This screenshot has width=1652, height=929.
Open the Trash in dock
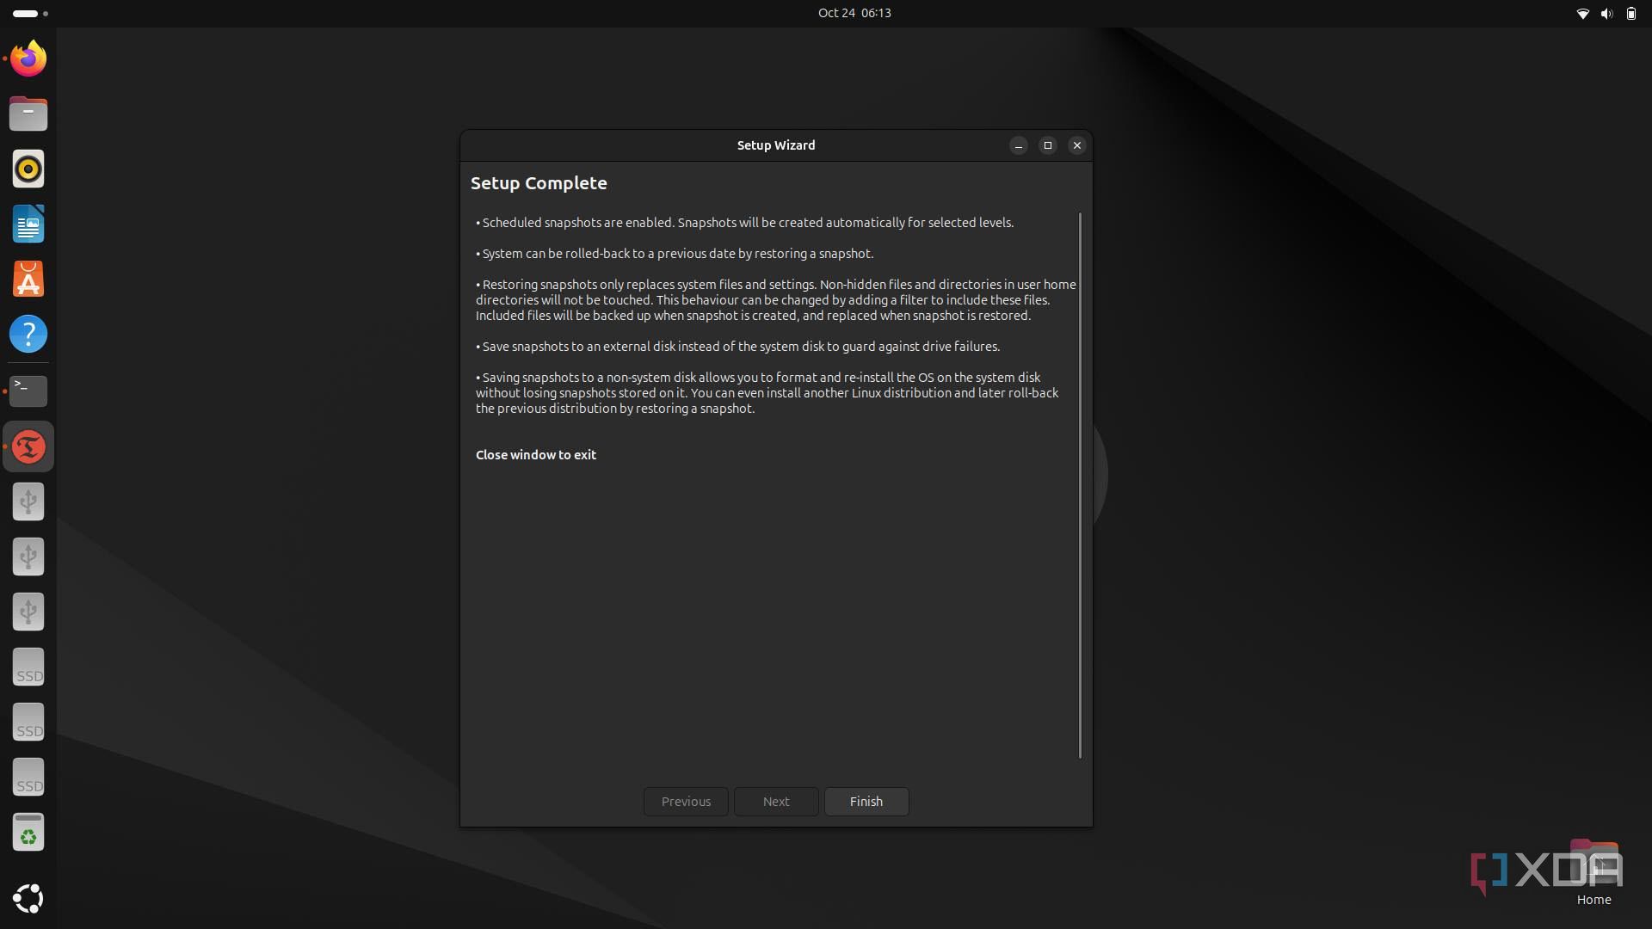click(x=28, y=832)
